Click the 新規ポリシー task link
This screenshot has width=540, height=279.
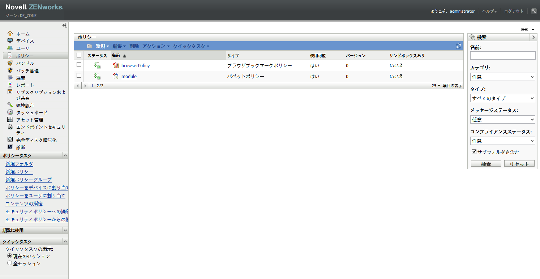19,172
